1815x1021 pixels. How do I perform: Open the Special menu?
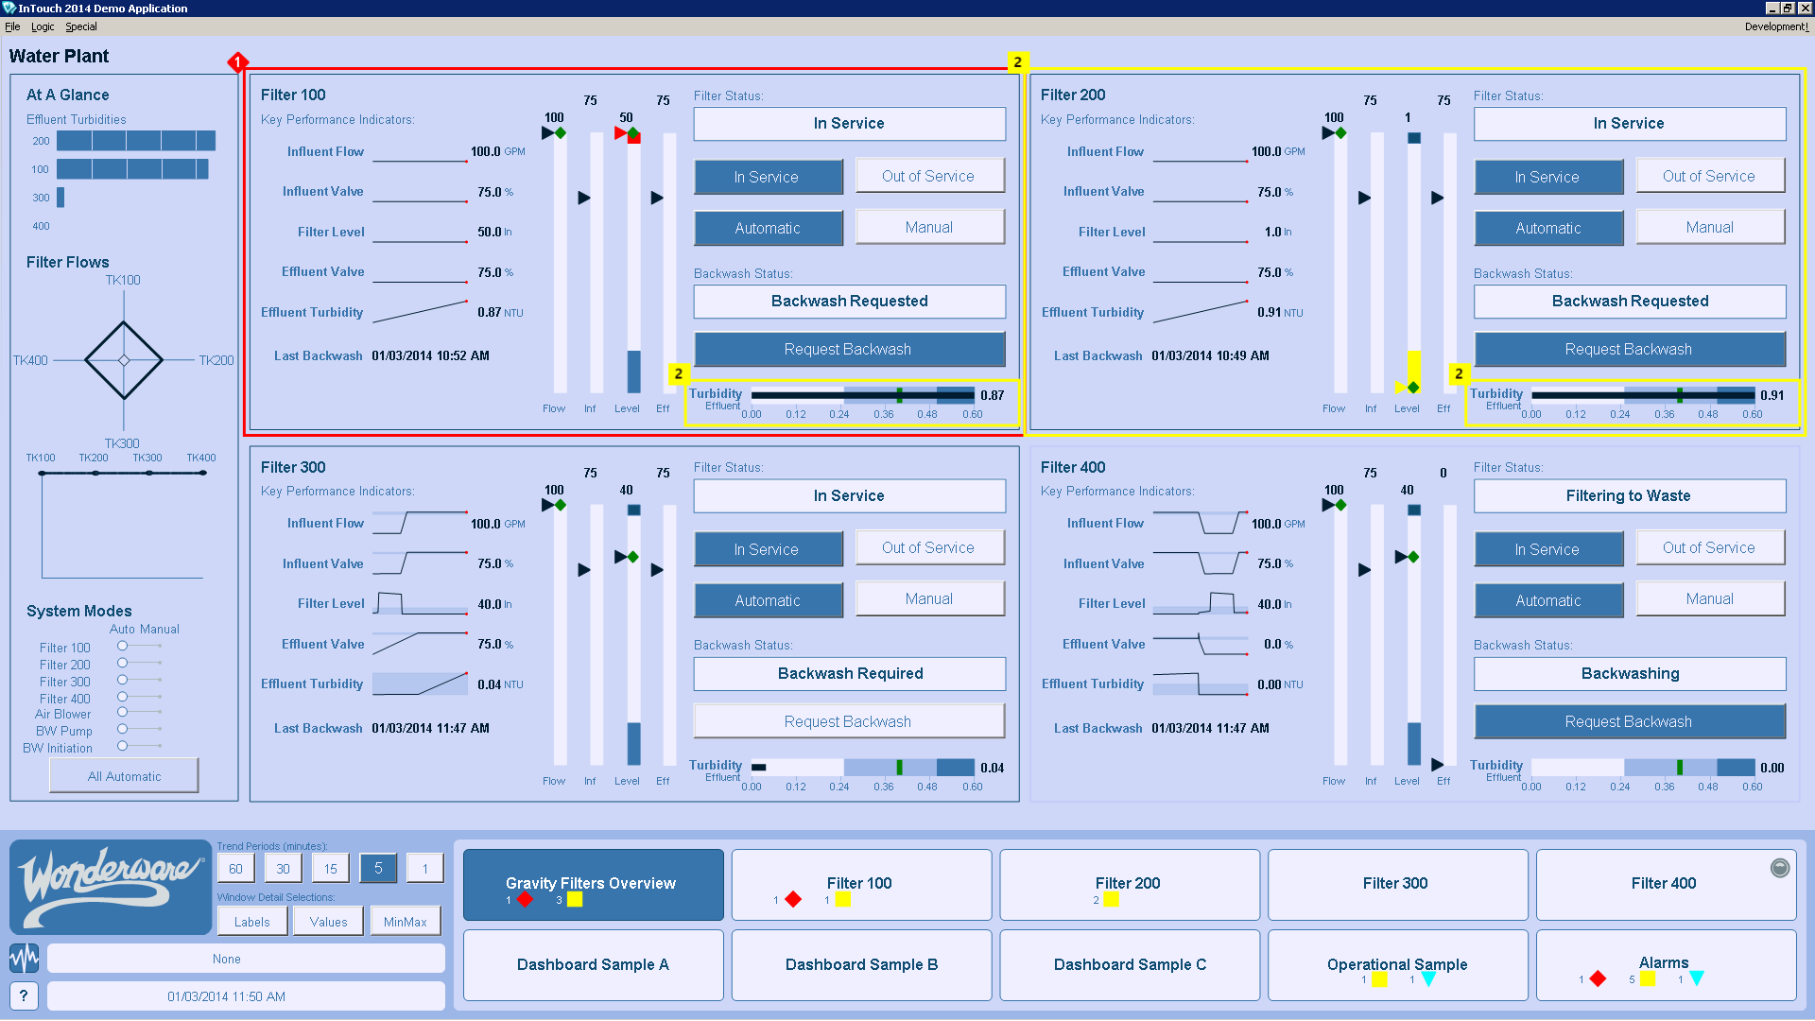[x=81, y=26]
